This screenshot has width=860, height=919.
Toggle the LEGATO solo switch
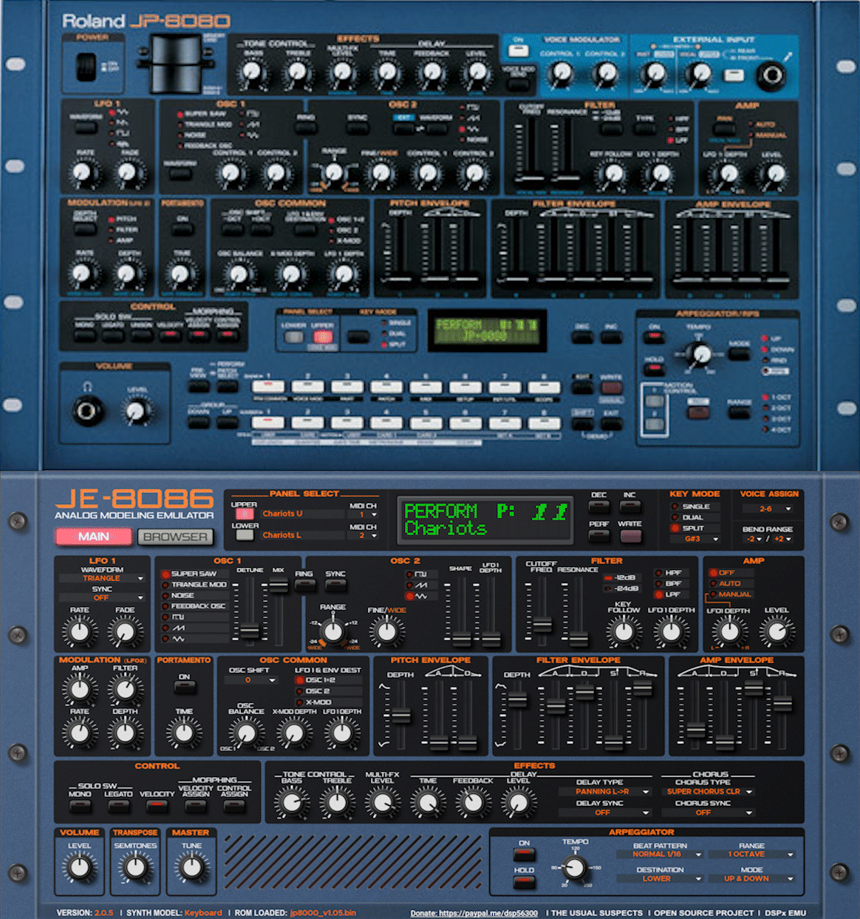click(118, 806)
